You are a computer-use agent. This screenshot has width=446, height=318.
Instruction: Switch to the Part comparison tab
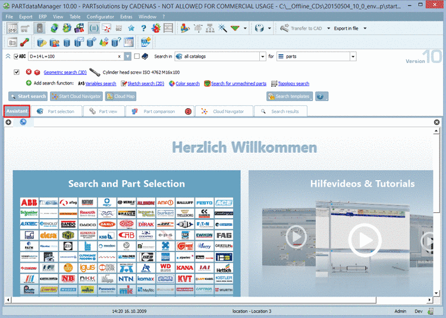coord(160,111)
